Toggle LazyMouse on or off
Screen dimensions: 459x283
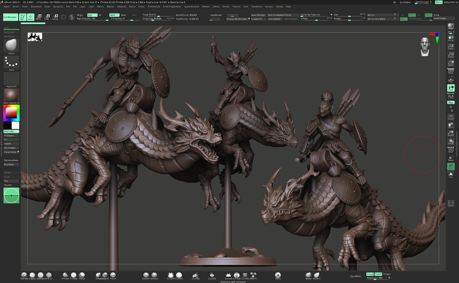coord(216,15)
